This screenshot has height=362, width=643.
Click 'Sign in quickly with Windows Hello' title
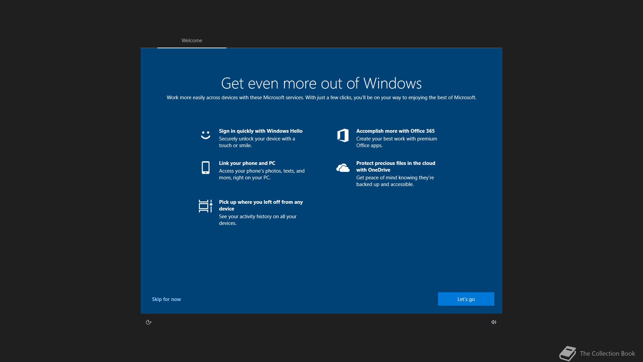click(261, 131)
